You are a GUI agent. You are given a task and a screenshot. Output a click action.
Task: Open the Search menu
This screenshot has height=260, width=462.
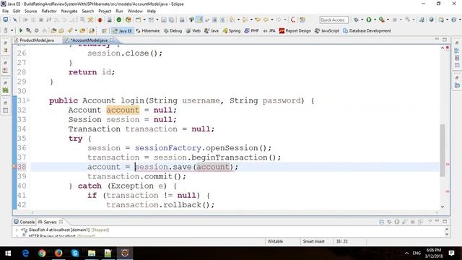[x=88, y=12]
